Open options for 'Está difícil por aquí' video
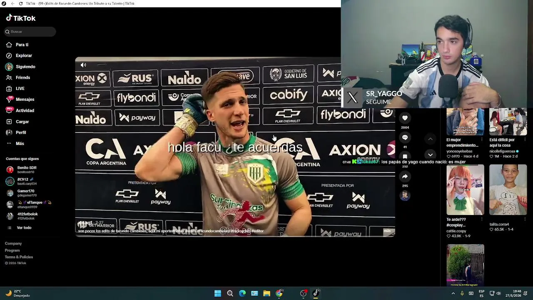This screenshot has width=533, height=300. (x=525, y=140)
